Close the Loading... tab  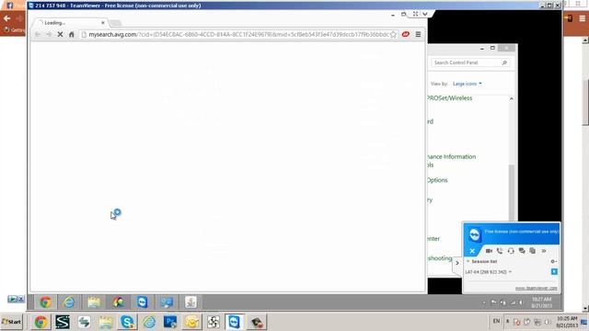click(x=103, y=23)
